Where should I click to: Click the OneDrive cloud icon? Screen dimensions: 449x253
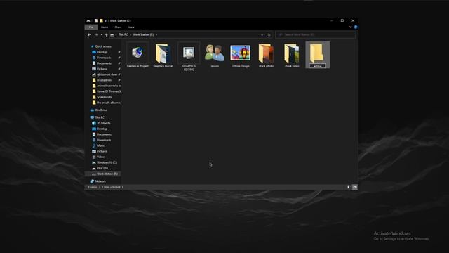tap(92, 110)
